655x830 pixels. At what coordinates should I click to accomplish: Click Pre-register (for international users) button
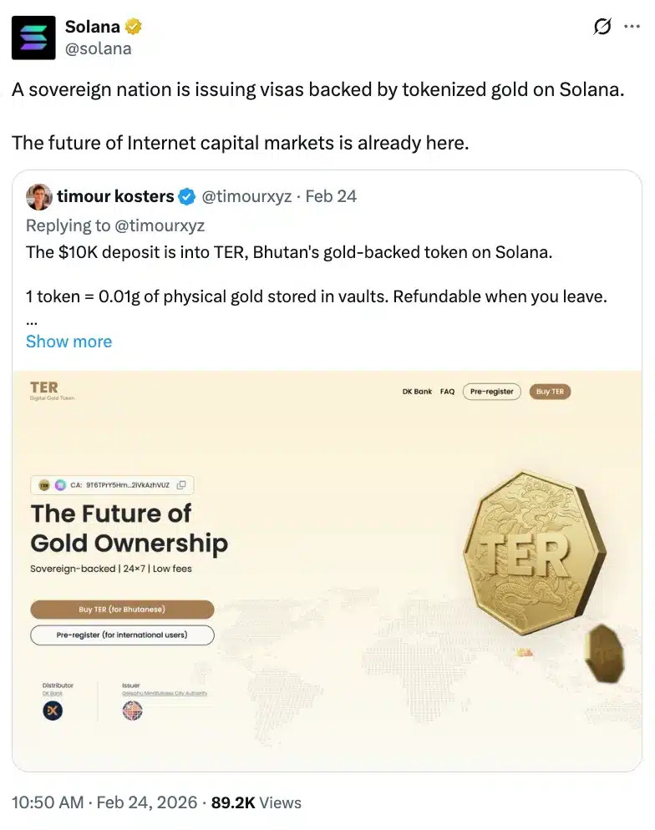pyautogui.click(x=122, y=635)
